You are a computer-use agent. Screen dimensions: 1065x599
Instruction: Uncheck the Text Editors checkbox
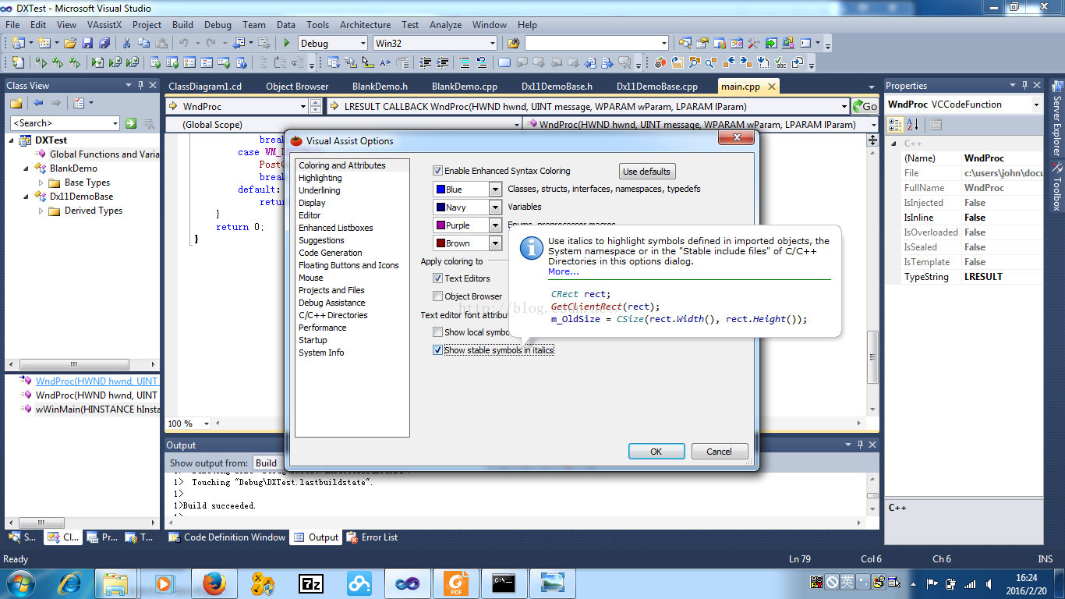point(437,278)
